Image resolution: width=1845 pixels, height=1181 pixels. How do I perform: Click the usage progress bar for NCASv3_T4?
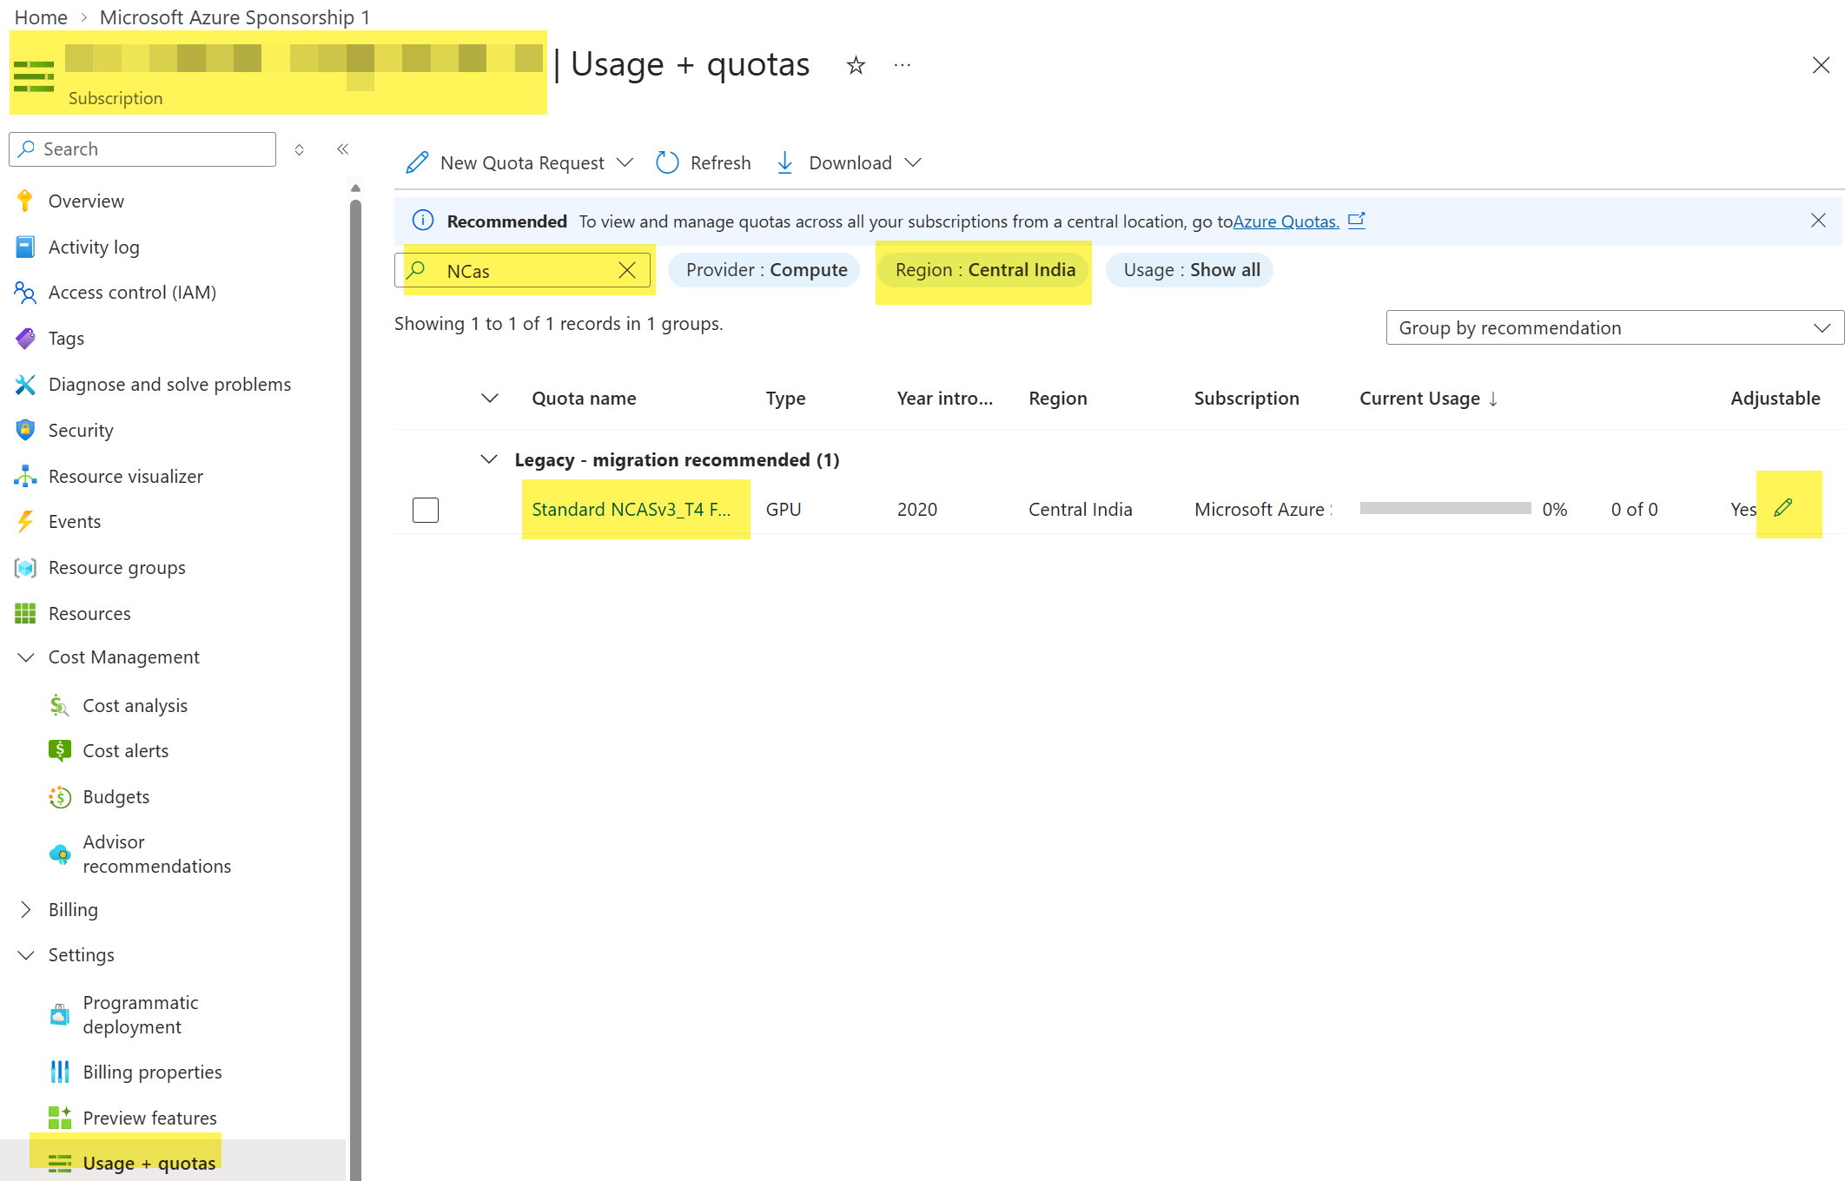point(1445,509)
